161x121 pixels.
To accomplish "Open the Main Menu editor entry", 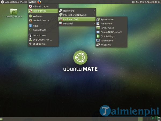I will pyautogui.click(x=111, y=24).
